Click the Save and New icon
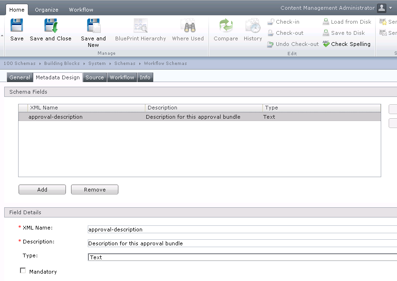Screen dimensions: 397x281 93,26
